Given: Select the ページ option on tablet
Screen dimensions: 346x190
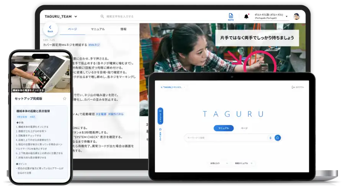Looking at the screenshot, I should 244,128.
